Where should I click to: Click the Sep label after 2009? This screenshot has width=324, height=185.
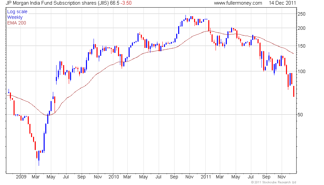tap(81, 177)
